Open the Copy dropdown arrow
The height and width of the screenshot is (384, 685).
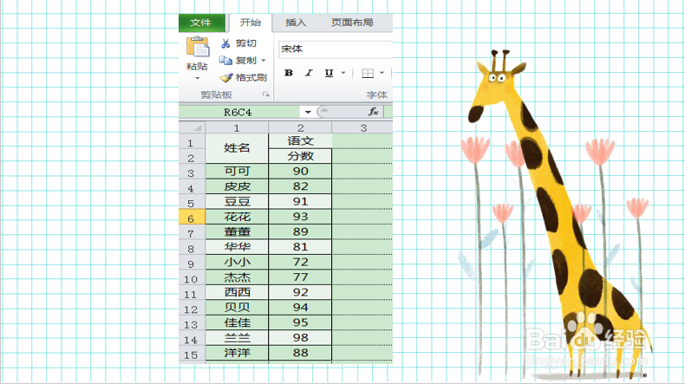[x=263, y=61]
